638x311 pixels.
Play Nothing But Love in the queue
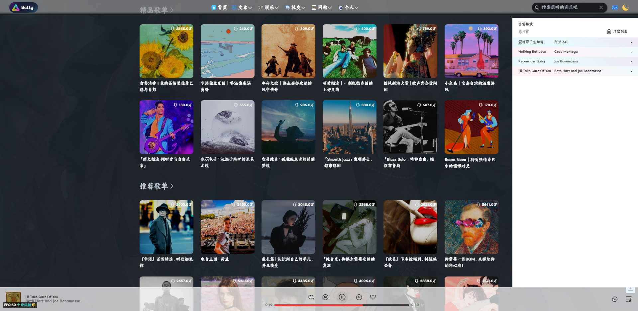click(x=575, y=52)
